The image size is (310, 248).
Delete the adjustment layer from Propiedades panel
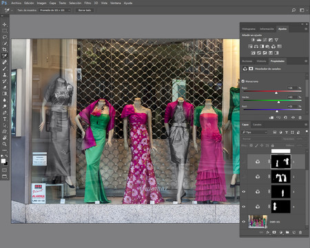(300, 118)
